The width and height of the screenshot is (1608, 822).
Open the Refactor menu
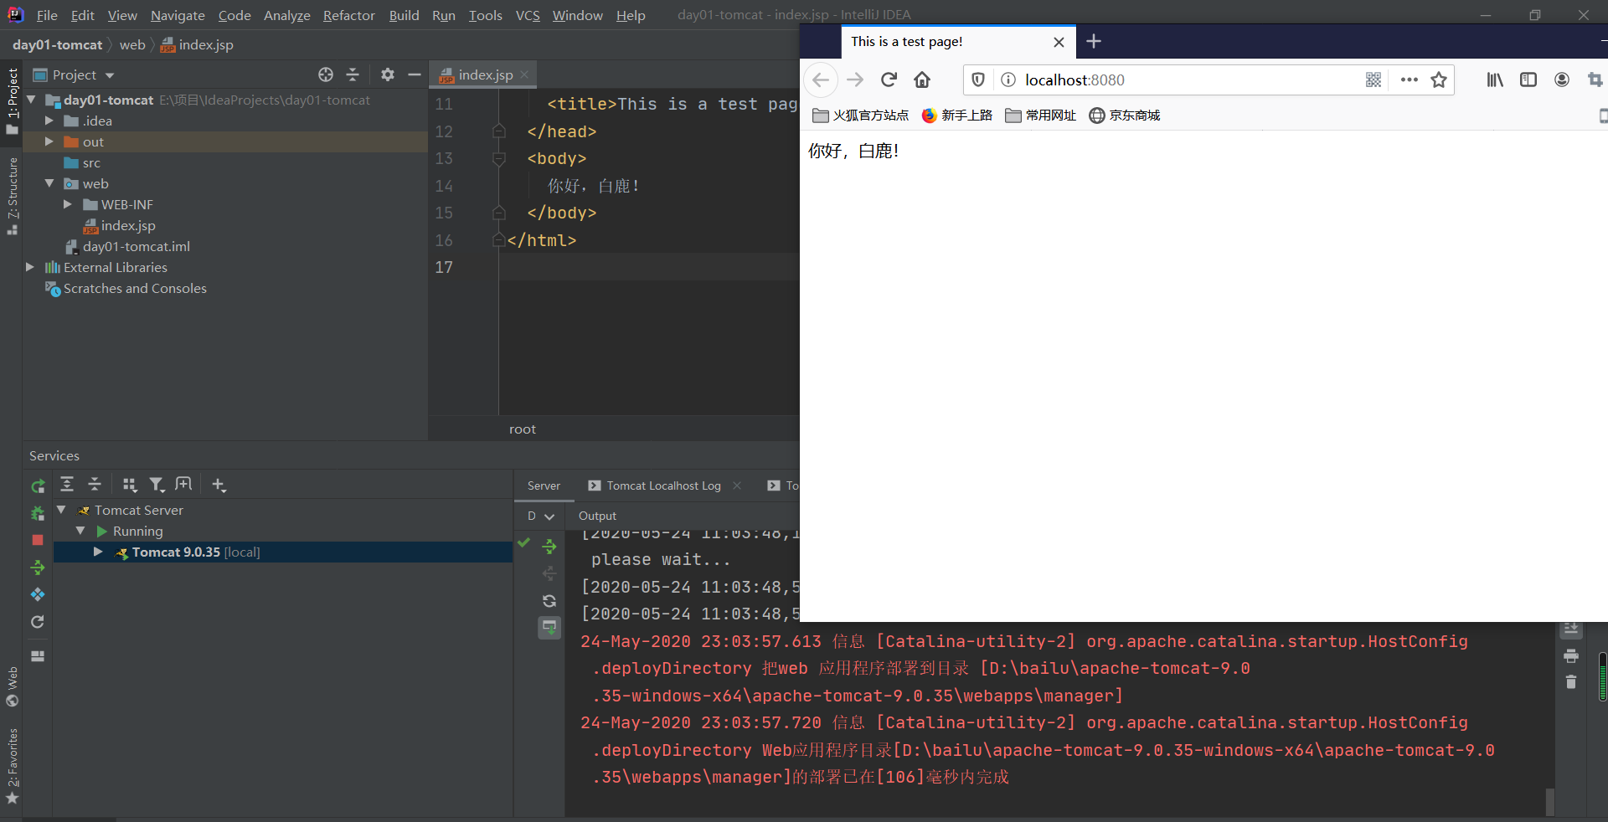tap(349, 15)
